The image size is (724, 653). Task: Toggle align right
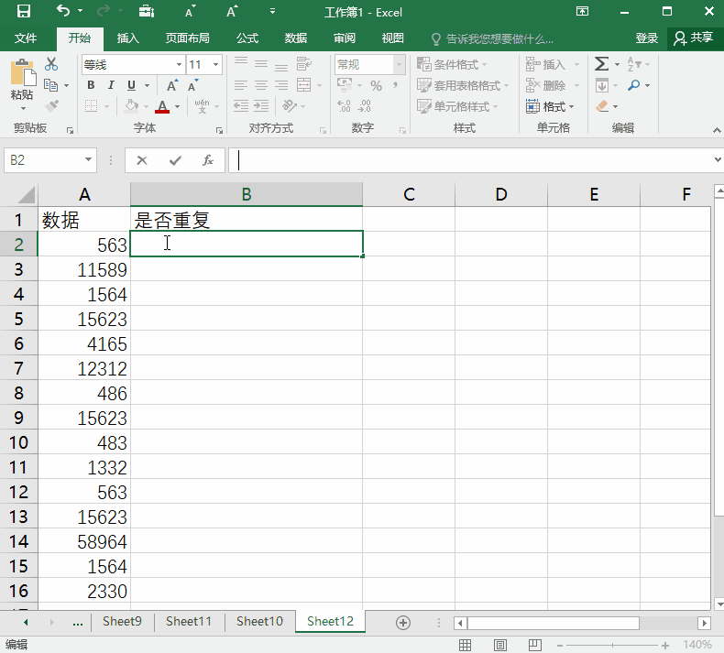click(x=281, y=85)
